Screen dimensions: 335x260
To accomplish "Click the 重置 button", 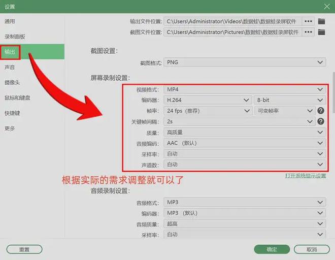I will tap(24, 249).
